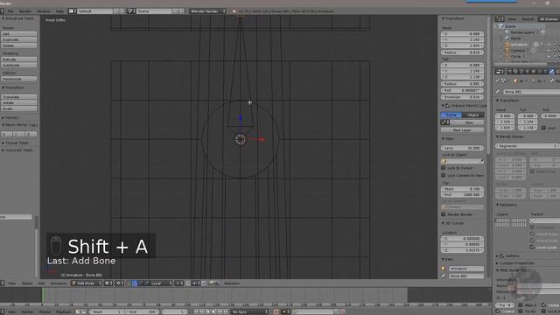Open the 3D viewport Select menu
The image size is (560, 315).
[27, 283]
